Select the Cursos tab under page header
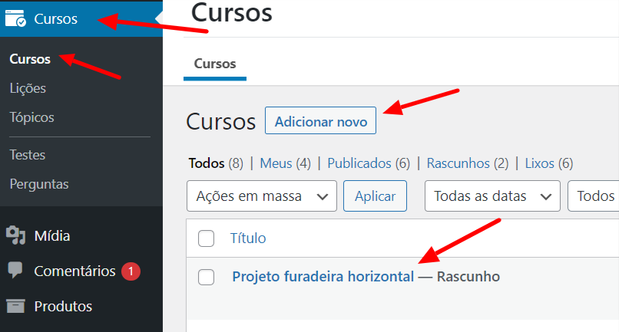619x332 pixels. 215,64
